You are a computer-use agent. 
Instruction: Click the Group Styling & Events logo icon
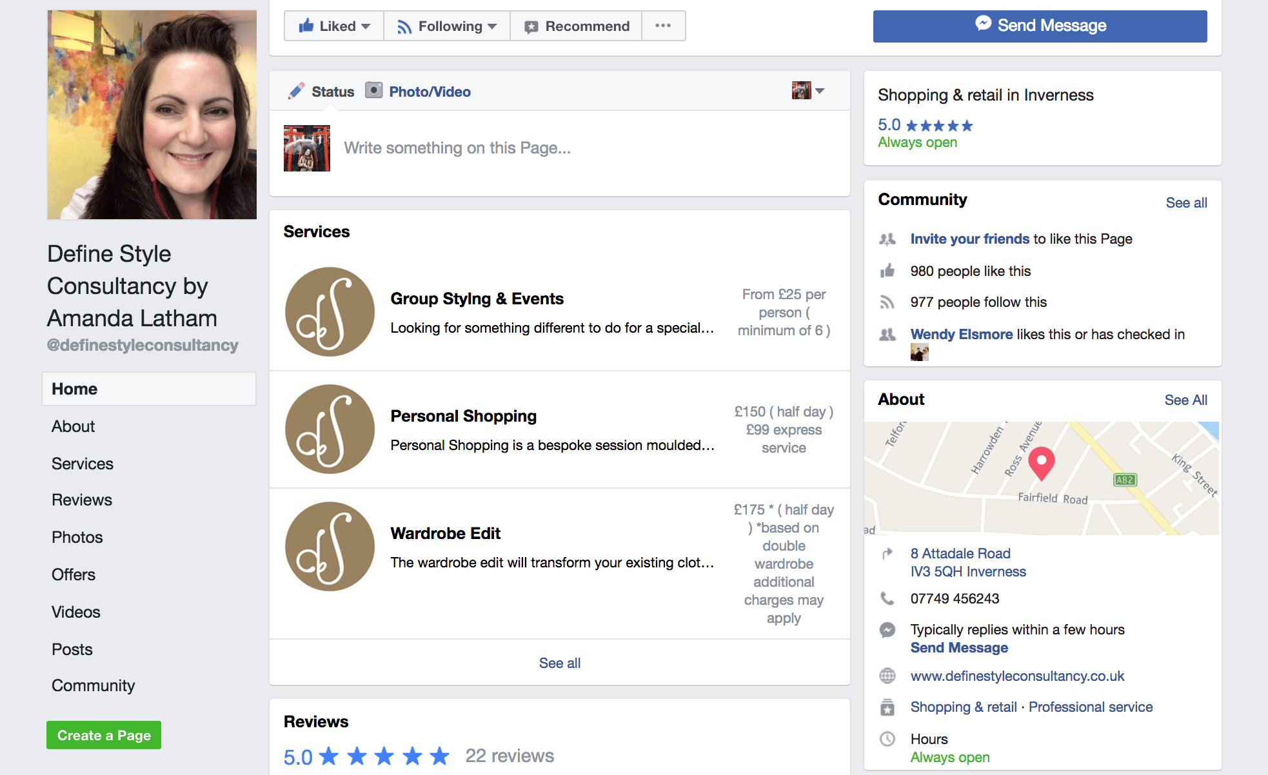point(330,312)
